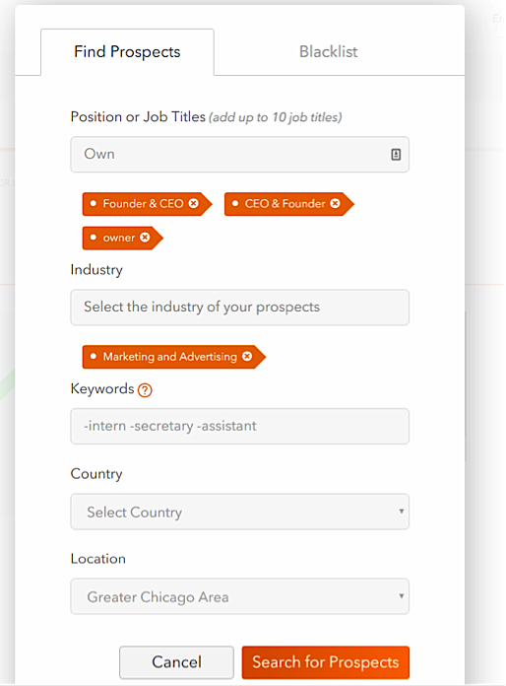Remove Marketing and Advertising industry tag

(247, 357)
